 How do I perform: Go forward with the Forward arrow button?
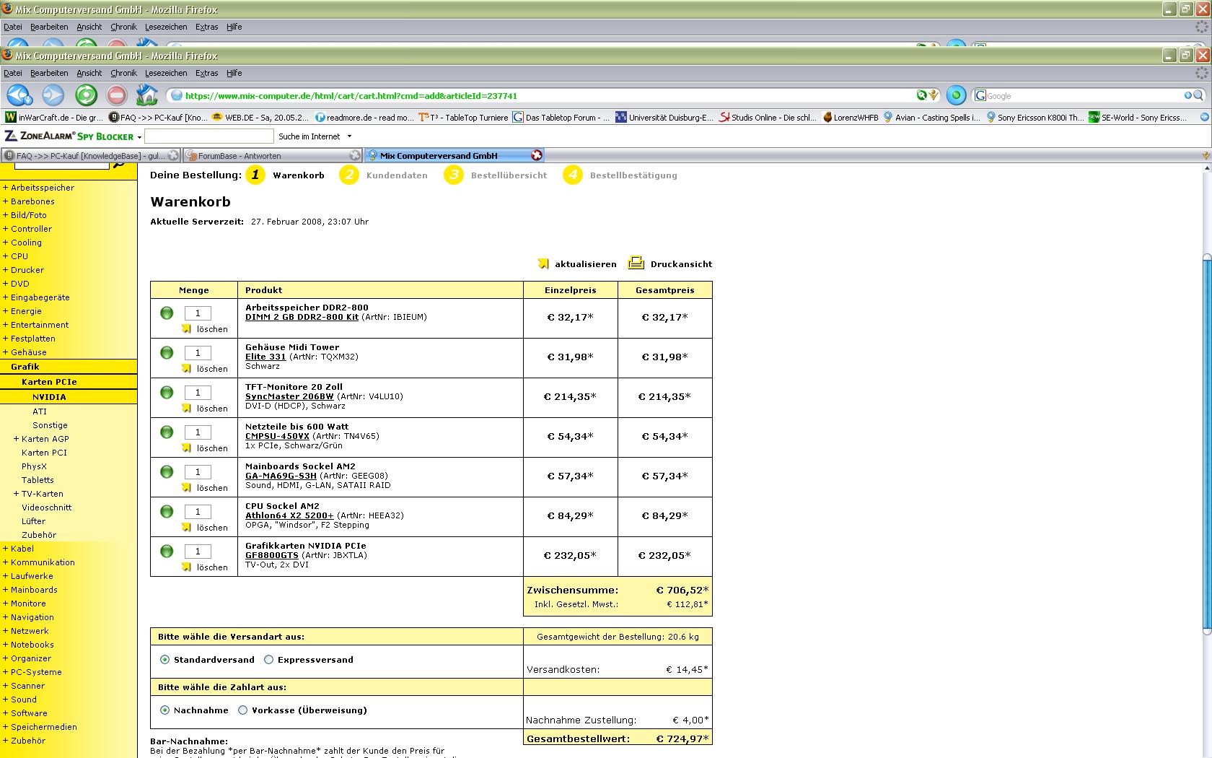pos(53,95)
